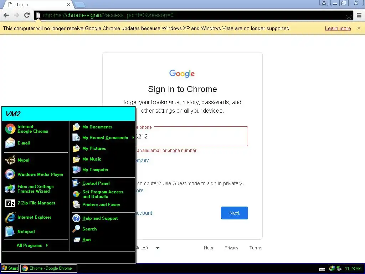Open Windows Media Player
365x274 pixels.
coord(36,174)
